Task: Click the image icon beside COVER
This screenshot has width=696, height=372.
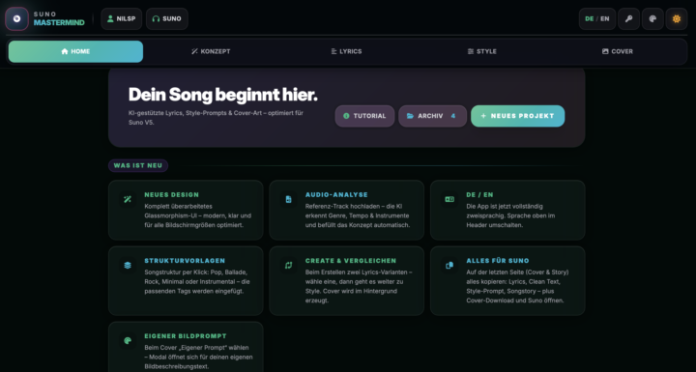Action: coord(605,51)
